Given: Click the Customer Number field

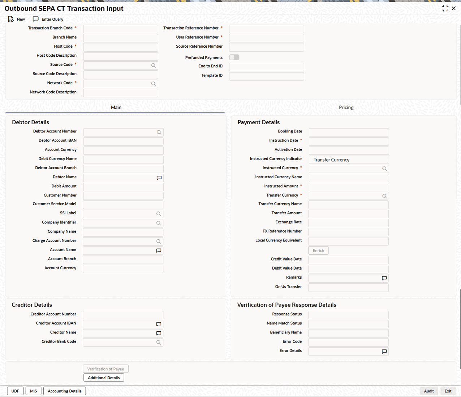Looking at the screenshot, I should [124, 196].
